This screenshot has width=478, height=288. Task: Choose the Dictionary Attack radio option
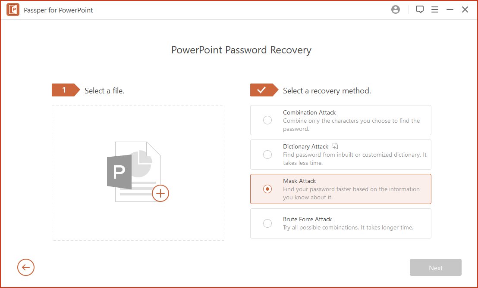coord(267,155)
